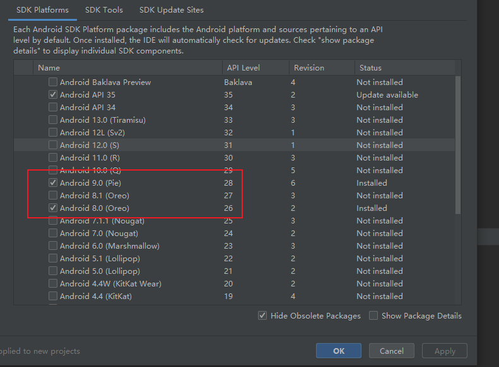Screen dimensions: 499x367
Task: Sort the table by API Level column
Action: point(242,68)
